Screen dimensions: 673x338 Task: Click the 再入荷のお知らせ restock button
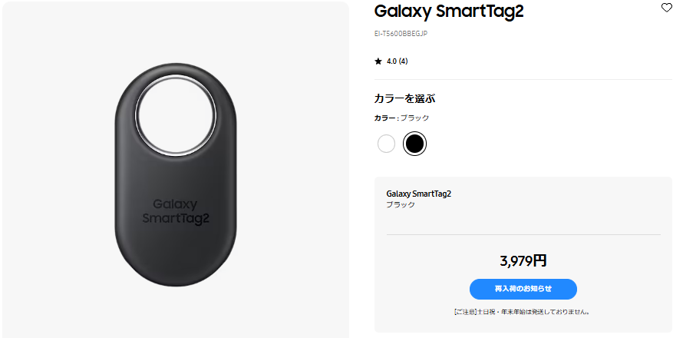[523, 289]
